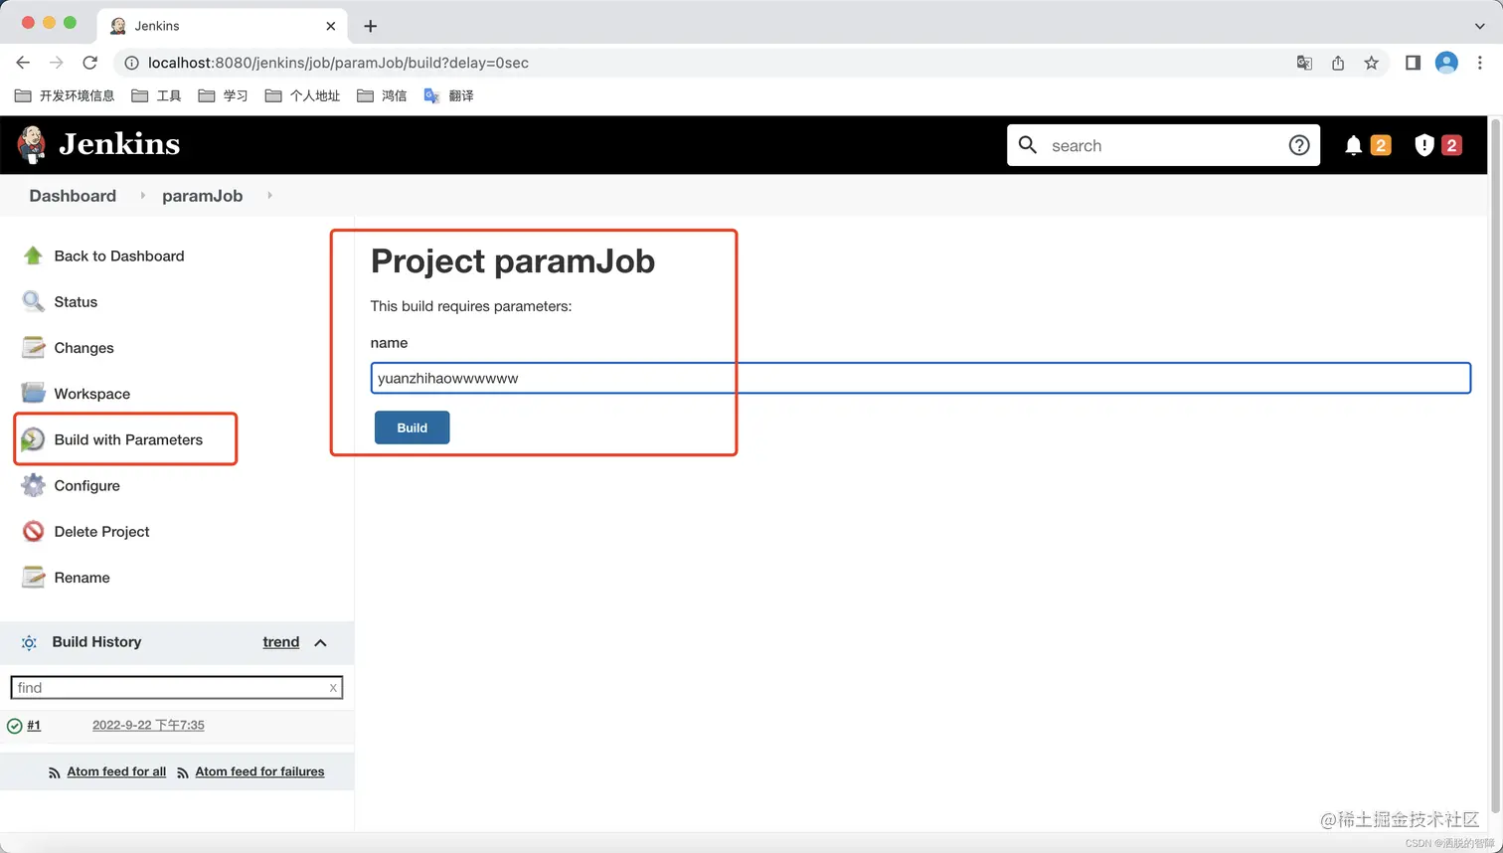
Task: Open the 鸿信 bookmarks folder
Action: 382,95
